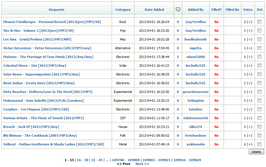Tick delete checkbox for Victor DeLorenzo row

click(259, 48)
